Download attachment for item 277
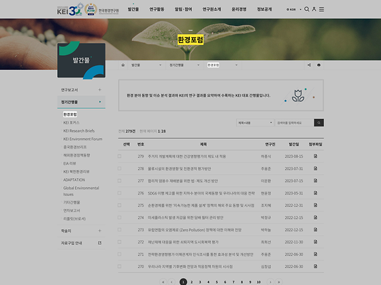The width and height of the screenshot is (381, 285). [x=316, y=180]
